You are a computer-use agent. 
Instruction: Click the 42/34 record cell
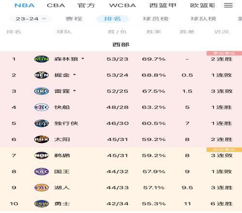click(118, 204)
